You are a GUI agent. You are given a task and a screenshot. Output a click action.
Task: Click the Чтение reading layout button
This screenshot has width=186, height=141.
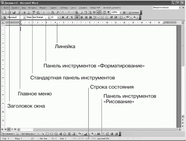coord(134,12)
